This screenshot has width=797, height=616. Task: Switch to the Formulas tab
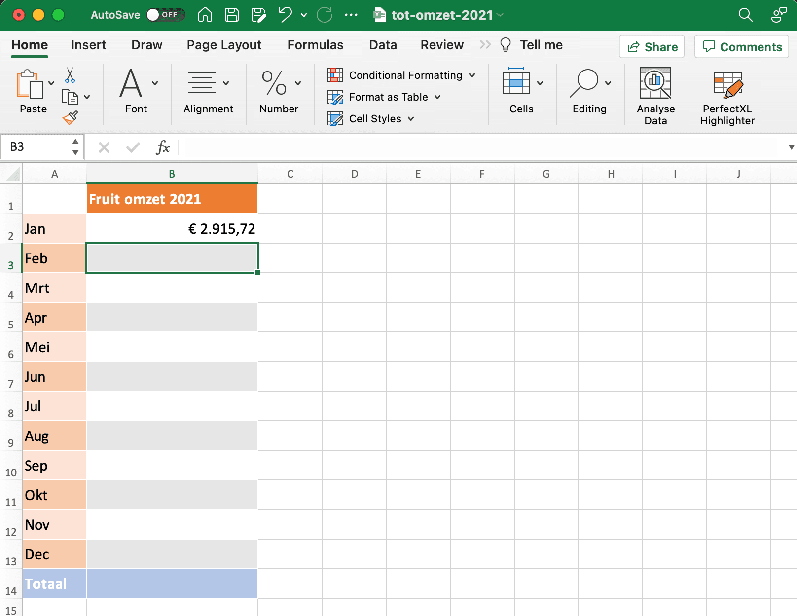tap(315, 45)
